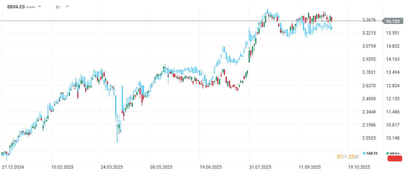Click the 3.3676 price axis label
The height and width of the screenshot is (173, 408).
click(369, 20)
